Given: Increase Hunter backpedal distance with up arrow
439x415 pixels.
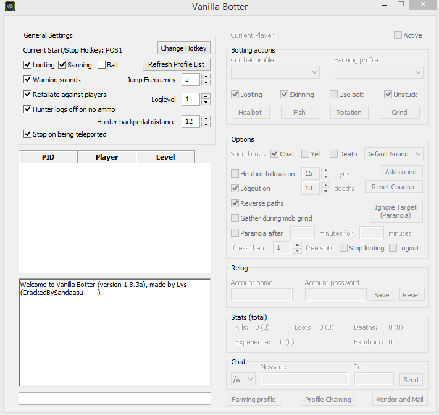Looking at the screenshot, I should coord(206,119).
